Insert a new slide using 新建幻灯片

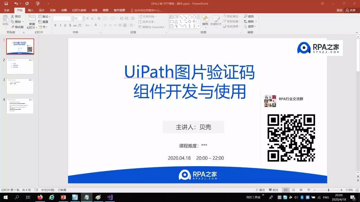[32, 22]
